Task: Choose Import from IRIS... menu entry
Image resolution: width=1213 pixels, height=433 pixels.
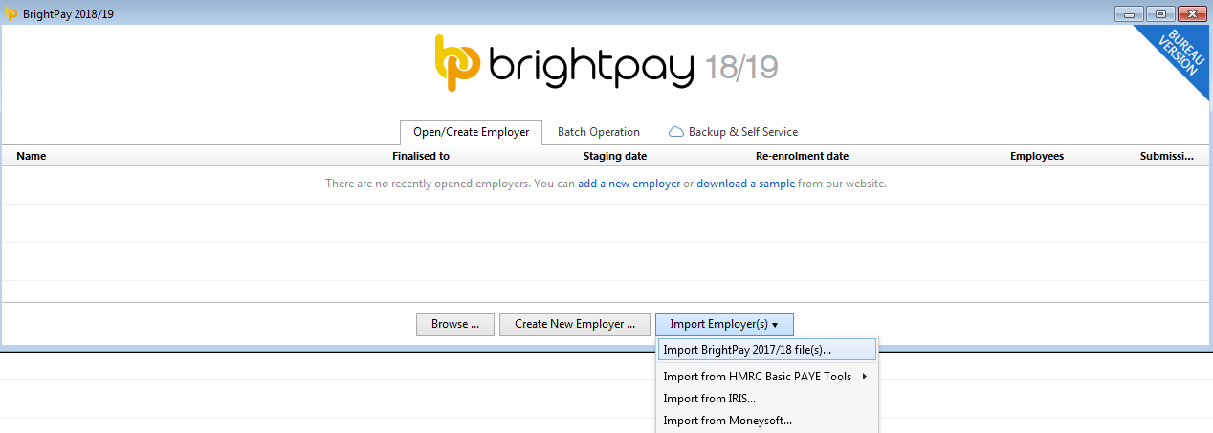Action: pos(766,399)
